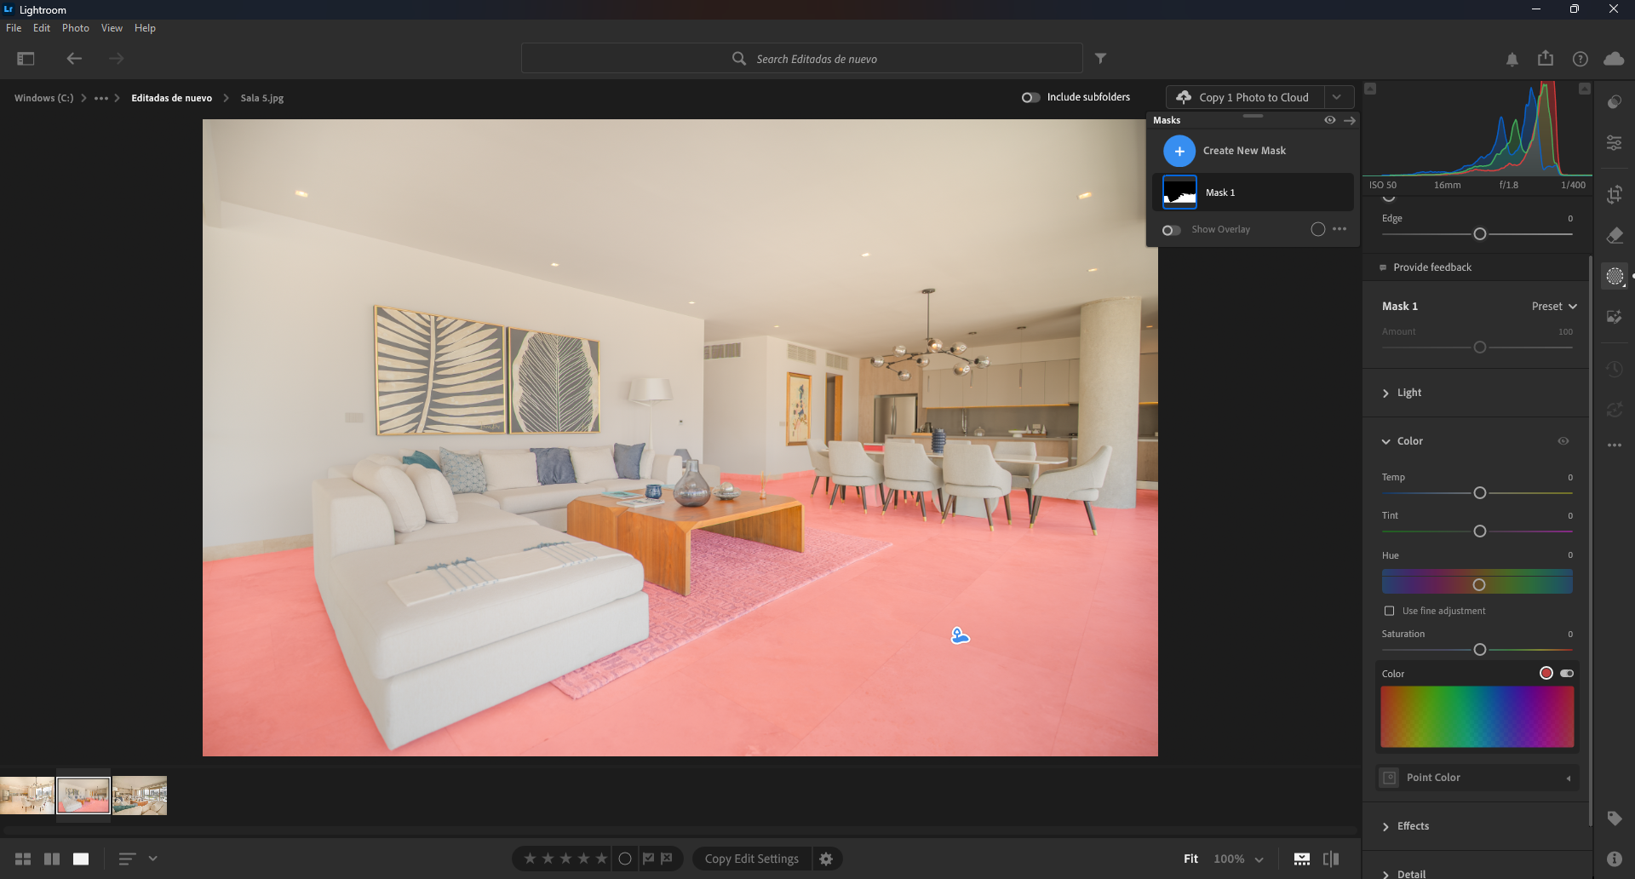
Task: Open the Edit menu
Action: pyautogui.click(x=42, y=28)
